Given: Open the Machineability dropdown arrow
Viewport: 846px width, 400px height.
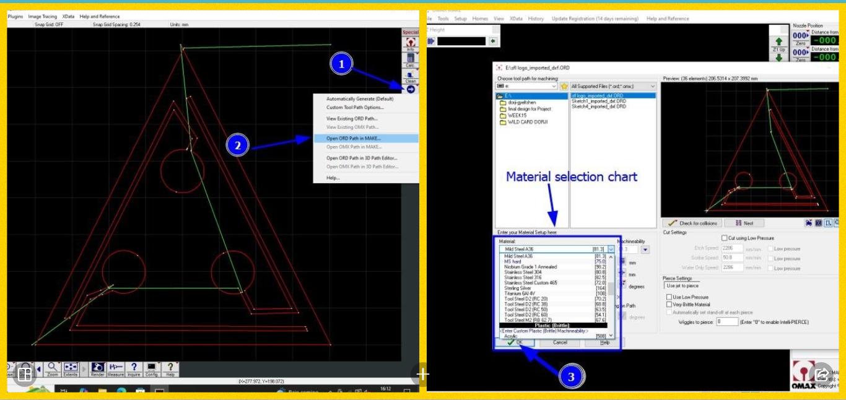Looking at the screenshot, I should point(645,250).
